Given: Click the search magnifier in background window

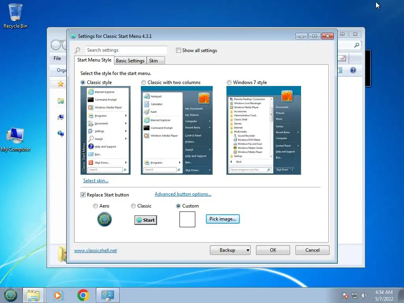Looking at the screenshot, I should [x=357, y=45].
